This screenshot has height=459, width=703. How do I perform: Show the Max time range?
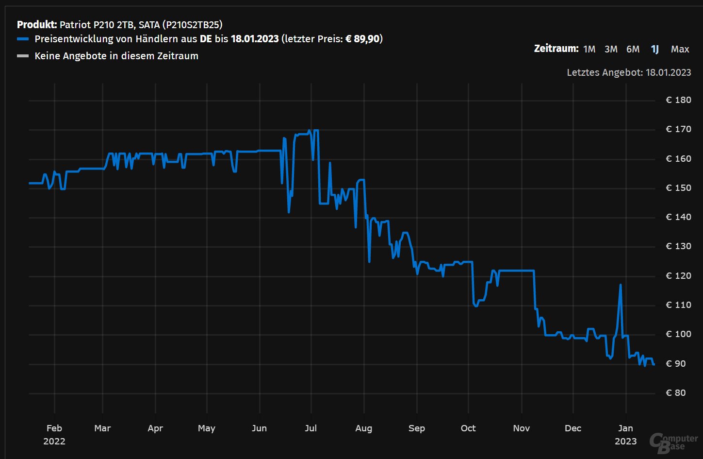(x=680, y=49)
